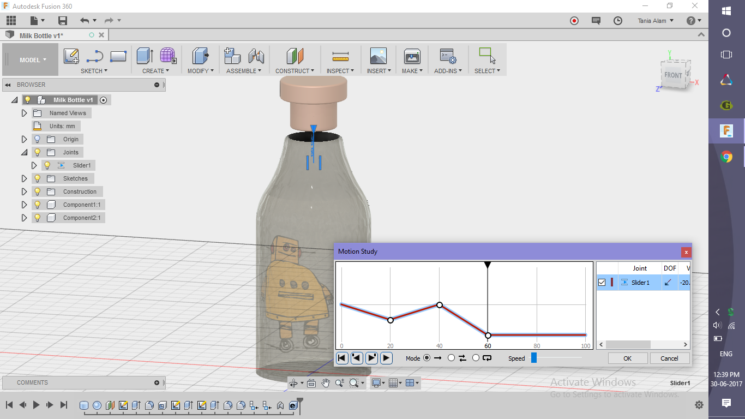Collapse the Joints folder node
The height and width of the screenshot is (419, 745).
click(24, 152)
